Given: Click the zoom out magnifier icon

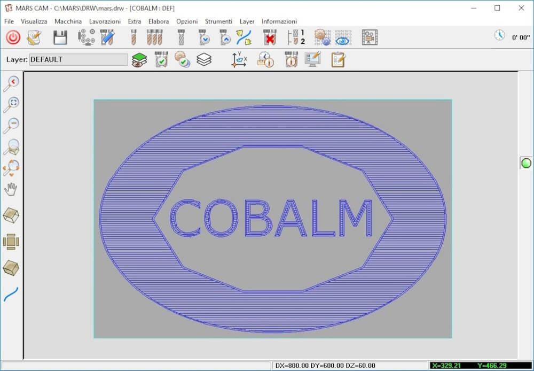Looking at the screenshot, I should pos(11,126).
